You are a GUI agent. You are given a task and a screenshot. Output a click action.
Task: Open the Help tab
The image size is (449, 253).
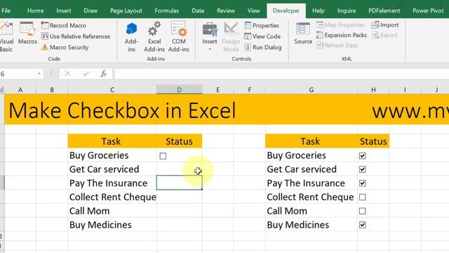click(x=318, y=11)
